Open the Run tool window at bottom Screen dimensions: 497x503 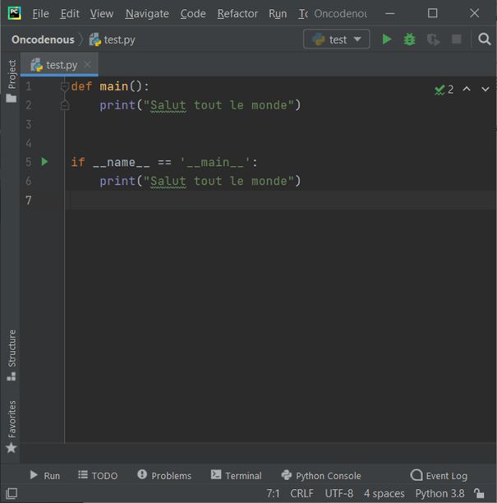45,475
